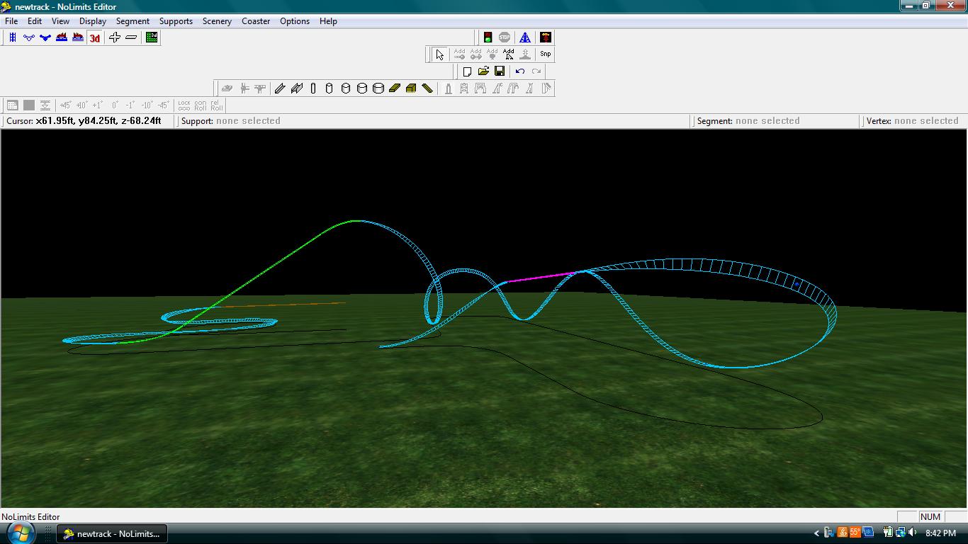Open the Display menu
The width and height of the screenshot is (968, 544).
pyautogui.click(x=93, y=21)
